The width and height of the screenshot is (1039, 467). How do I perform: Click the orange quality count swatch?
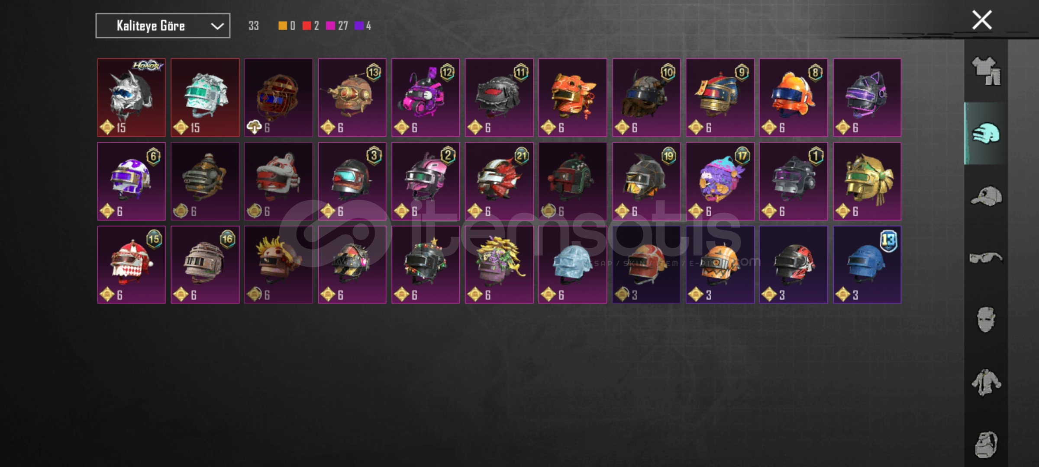[x=287, y=26]
